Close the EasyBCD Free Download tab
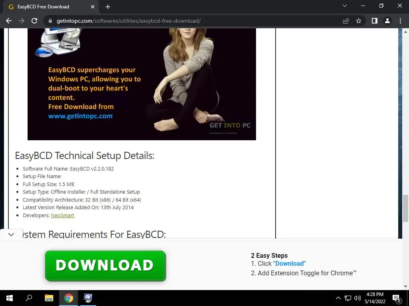The height and width of the screenshot is (306, 409). [x=93, y=7]
